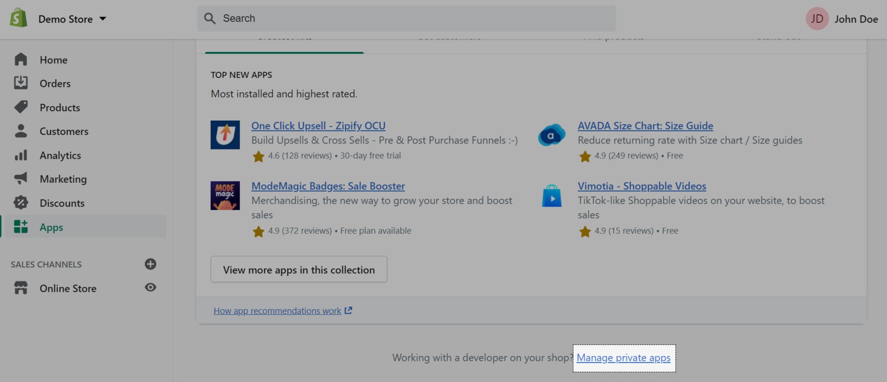Click 'Working with a developer on your shop?' text
The height and width of the screenshot is (382, 887).
[482, 358]
